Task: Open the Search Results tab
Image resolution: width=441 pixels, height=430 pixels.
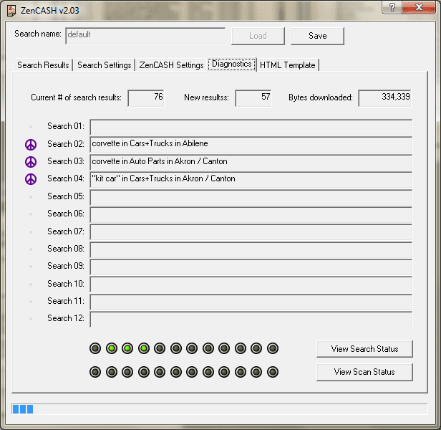Action: pyautogui.click(x=43, y=65)
